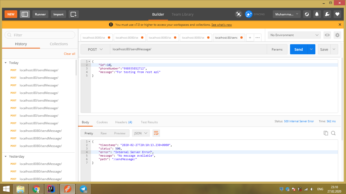Click the interceptor satellite icon
This screenshot has width=346, height=194.
238,14
